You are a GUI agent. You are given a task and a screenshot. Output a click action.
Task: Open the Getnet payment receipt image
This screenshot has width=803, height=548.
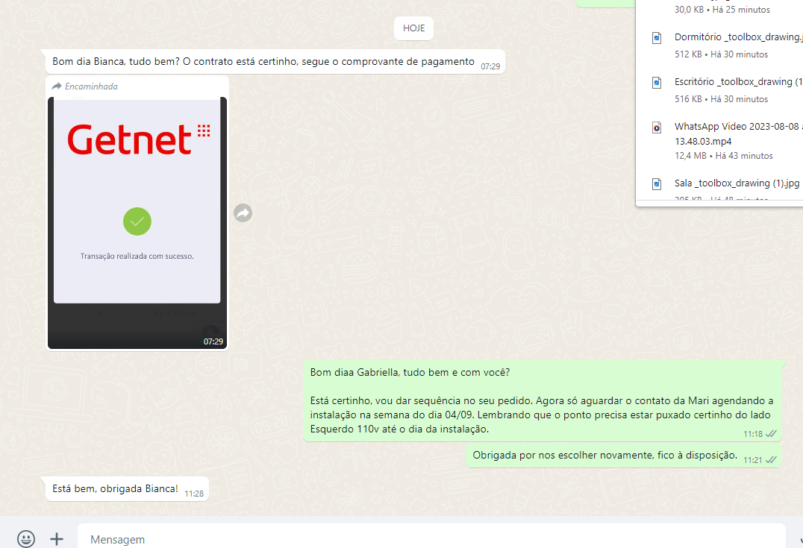[x=137, y=223]
